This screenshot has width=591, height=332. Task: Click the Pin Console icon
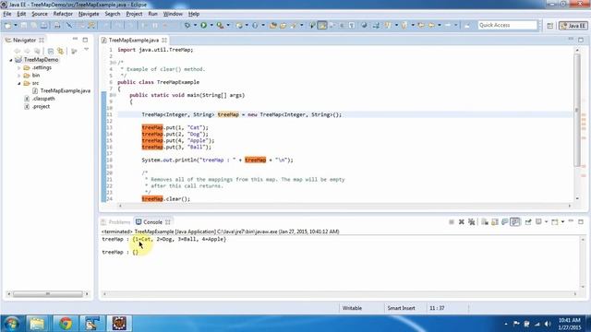[x=528, y=222]
